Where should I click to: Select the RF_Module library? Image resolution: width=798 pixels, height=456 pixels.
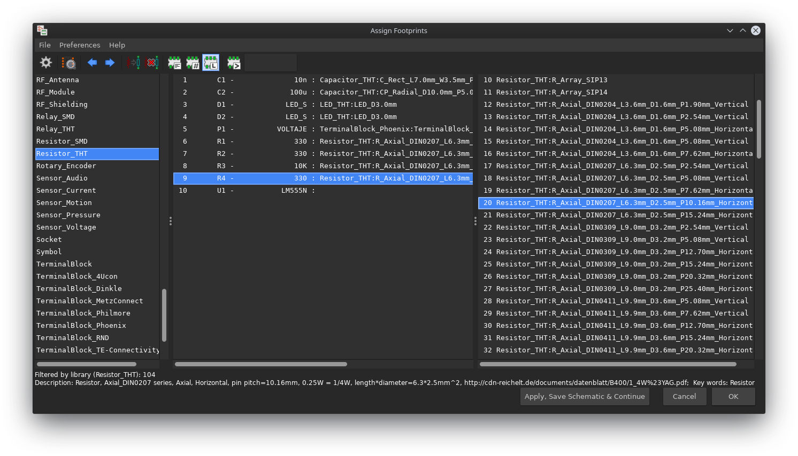[x=97, y=92]
